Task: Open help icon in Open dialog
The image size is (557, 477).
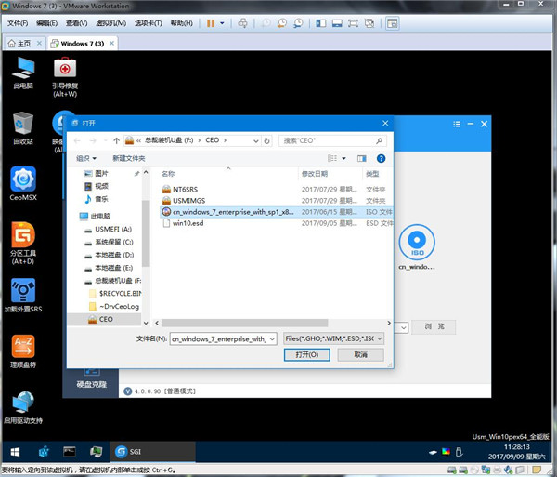Action: [381, 158]
